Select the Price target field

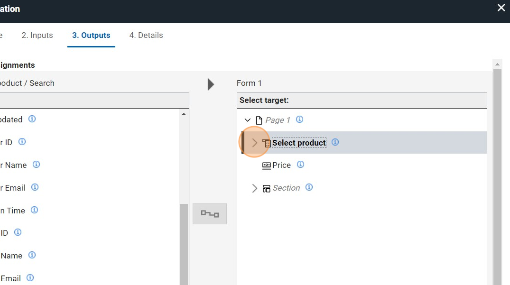[x=281, y=165]
